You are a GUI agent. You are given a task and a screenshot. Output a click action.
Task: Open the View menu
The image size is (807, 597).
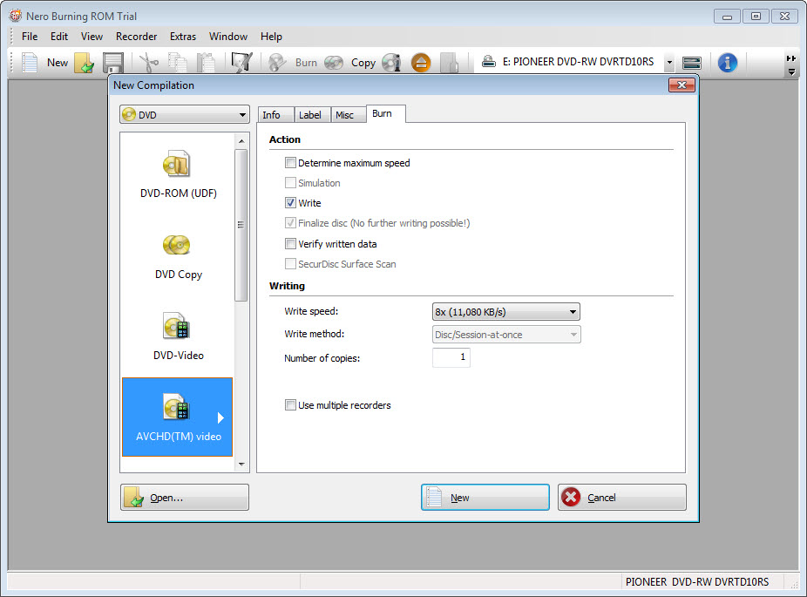(x=92, y=37)
